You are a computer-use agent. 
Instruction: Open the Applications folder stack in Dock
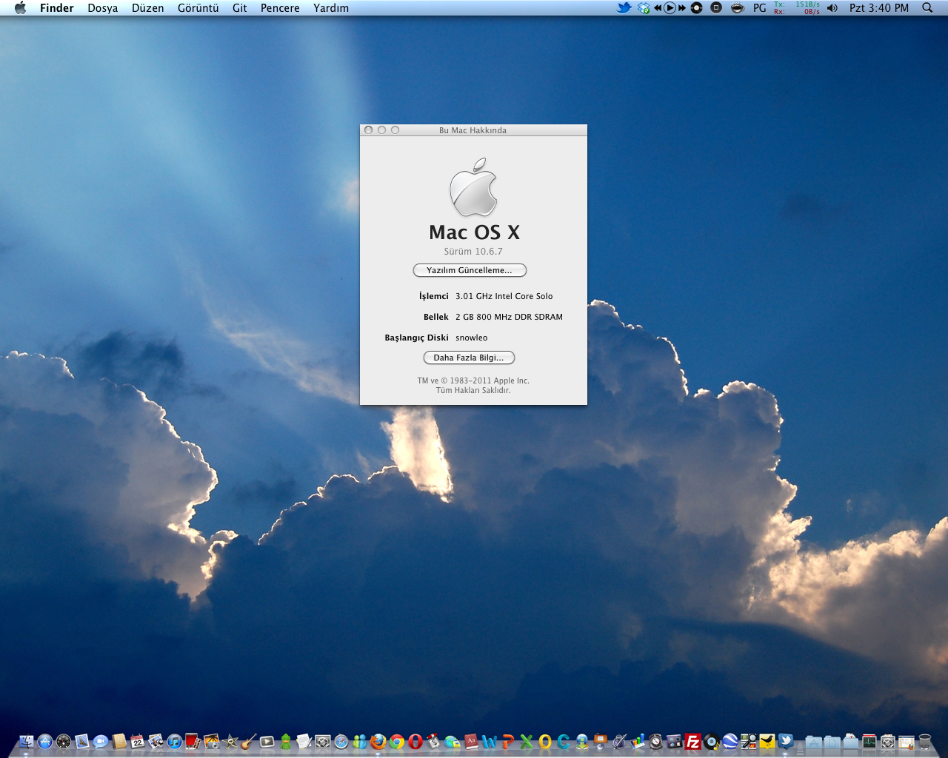pos(814,741)
